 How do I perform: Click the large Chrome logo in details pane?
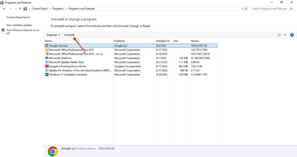53,151
